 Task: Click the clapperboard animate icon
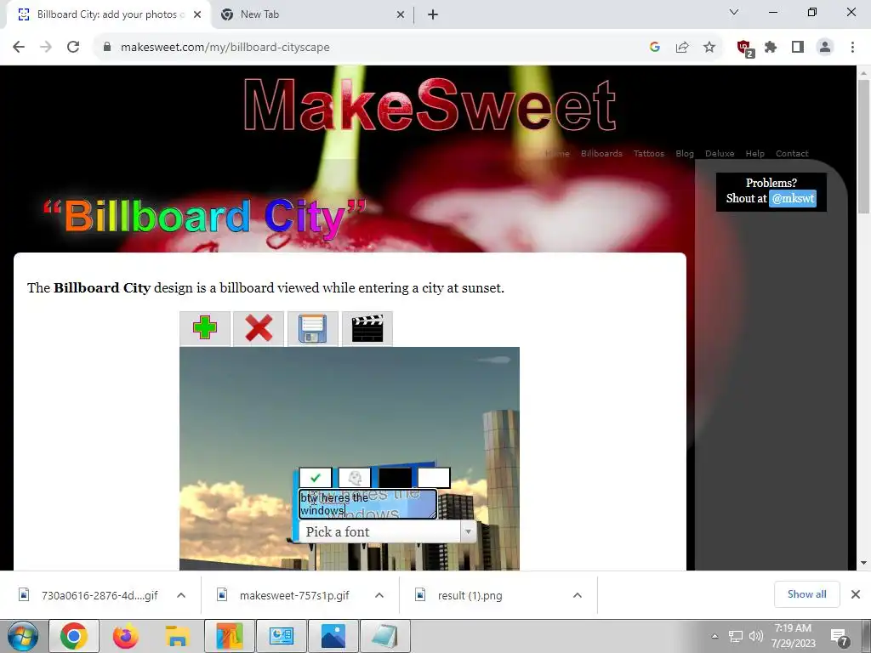pyautogui.click(x=367, y=328)
